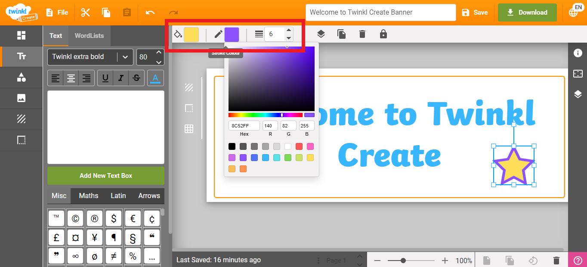587x267 pixels.
Task: Delete the selected shape using the toolbar bin
Action: [x=362, y=34]
